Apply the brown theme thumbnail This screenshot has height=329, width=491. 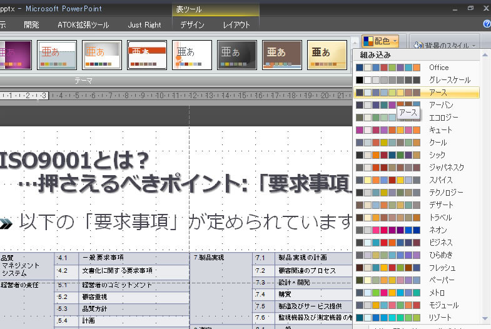(282, 55)
